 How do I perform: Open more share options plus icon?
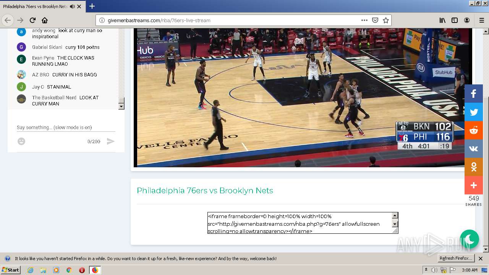[474, 185]
